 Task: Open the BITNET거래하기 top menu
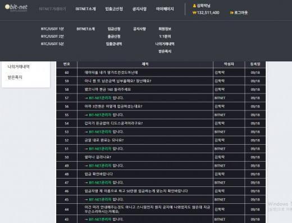(x=52, y=9)
